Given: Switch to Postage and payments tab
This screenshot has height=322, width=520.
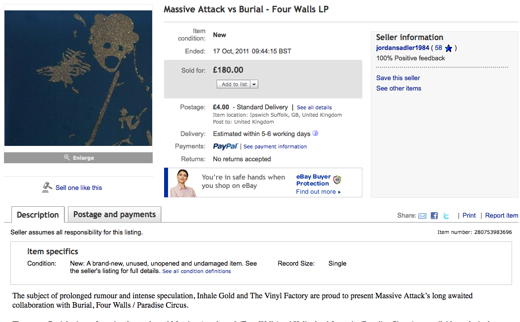Looking at the screenshot, I should coord(115,215).
